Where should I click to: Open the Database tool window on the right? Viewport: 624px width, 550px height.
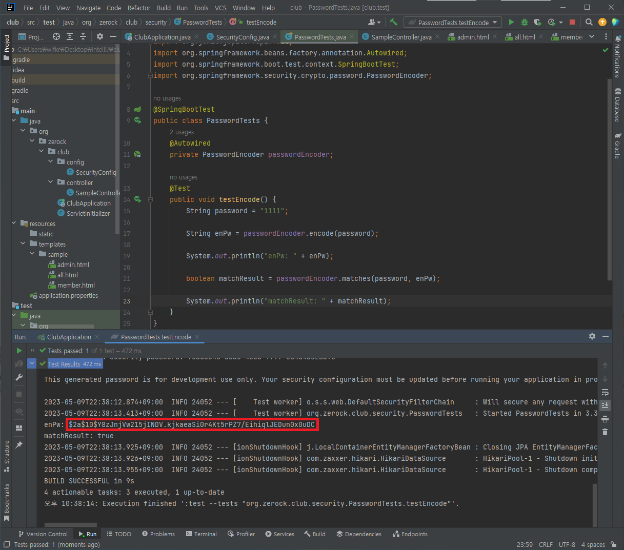click(617, 105)
